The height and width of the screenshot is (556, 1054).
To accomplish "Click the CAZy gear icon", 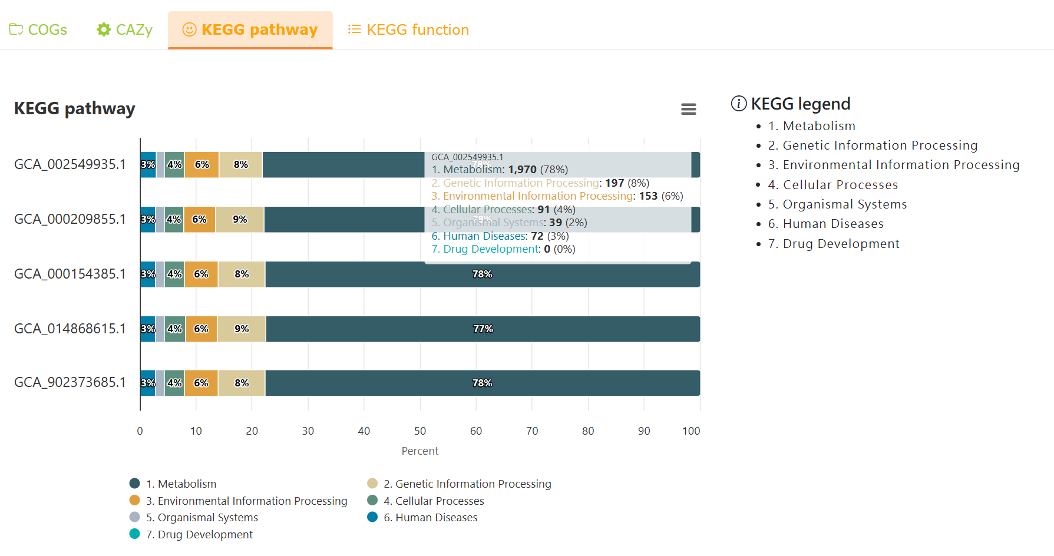I will point(104,29).
